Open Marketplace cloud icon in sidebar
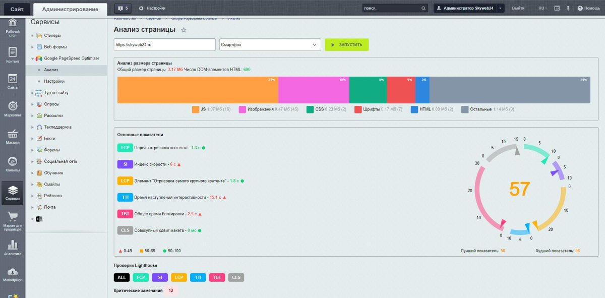This screenshot has width=605, height=298. click(13, 274)
